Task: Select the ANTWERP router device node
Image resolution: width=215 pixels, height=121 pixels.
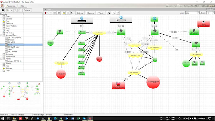Action: 155,32
